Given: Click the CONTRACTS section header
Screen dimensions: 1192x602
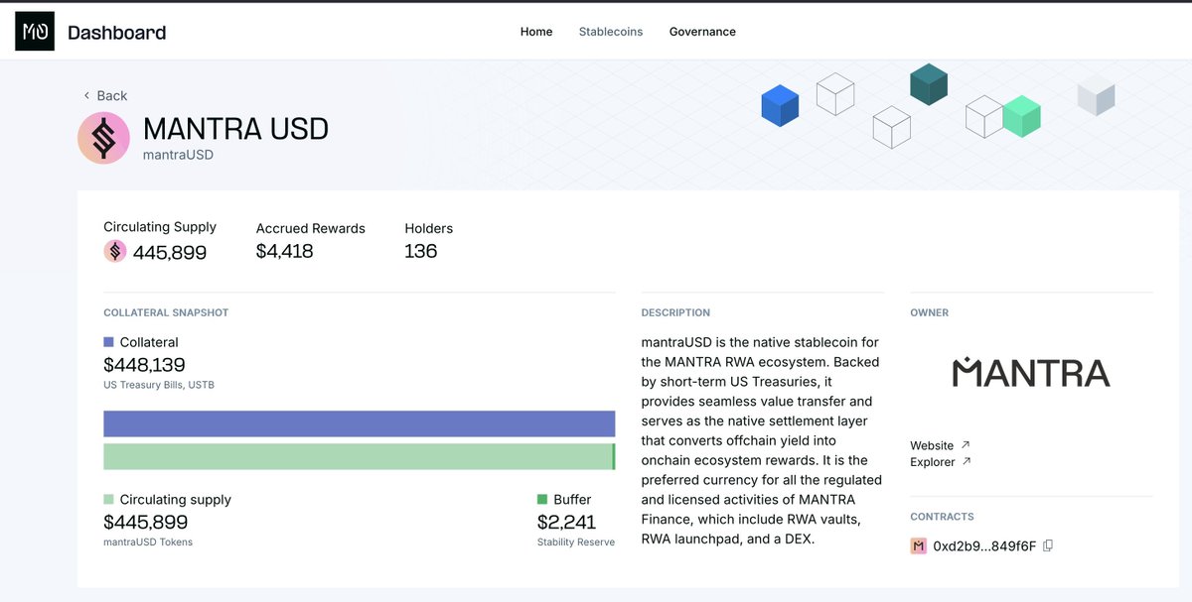Looking at the screenshot, I should point(942,517).
